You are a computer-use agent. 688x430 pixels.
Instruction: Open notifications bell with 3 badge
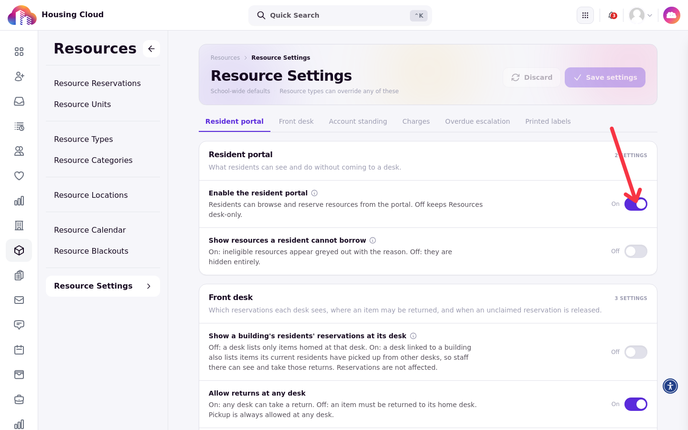click(612, 15)
